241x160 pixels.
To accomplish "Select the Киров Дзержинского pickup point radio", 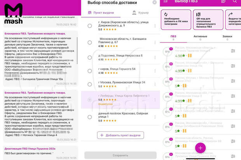I will coord(90,26).
